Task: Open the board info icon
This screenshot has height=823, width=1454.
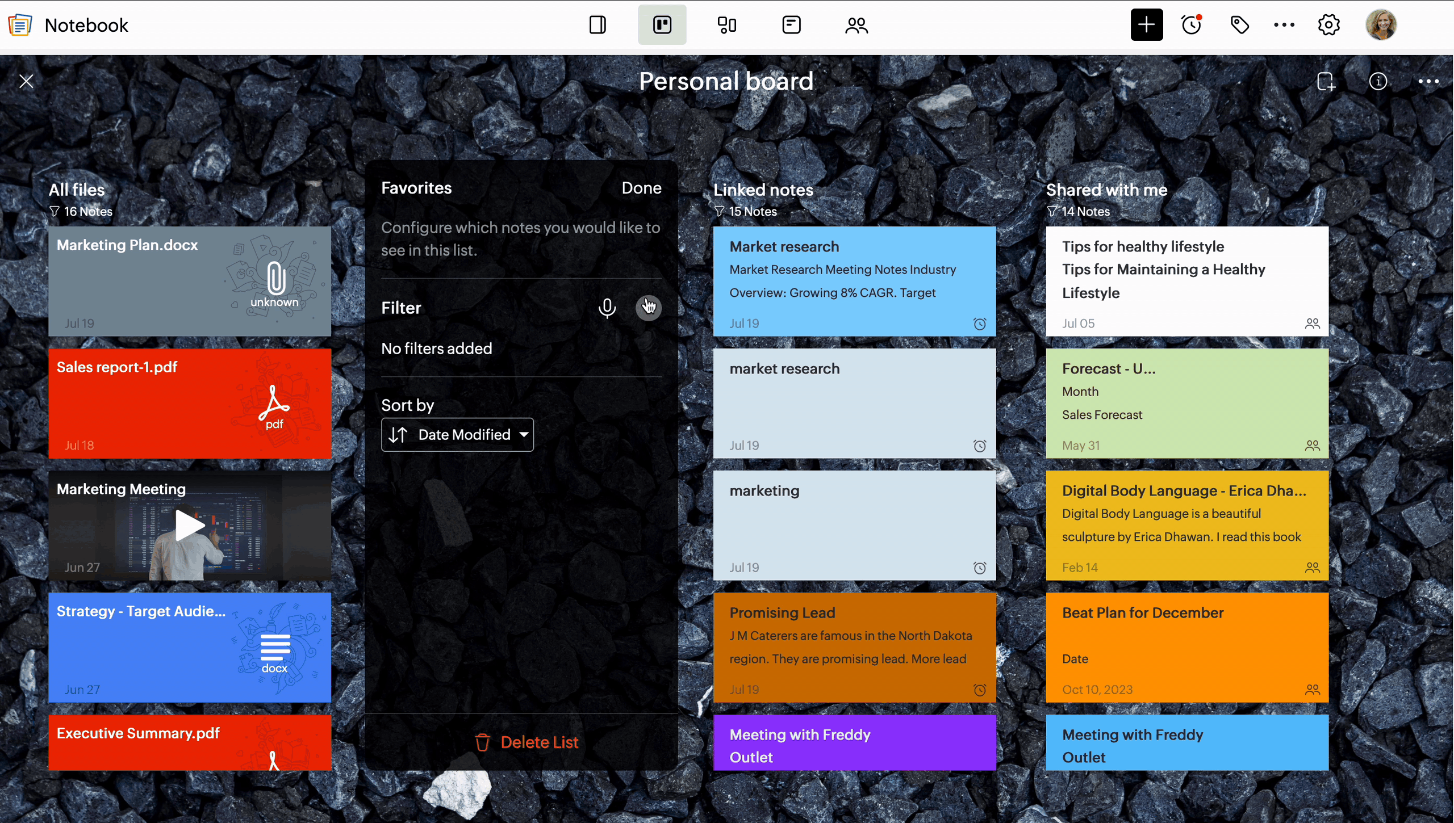Action: click(x=1378, y=81)
